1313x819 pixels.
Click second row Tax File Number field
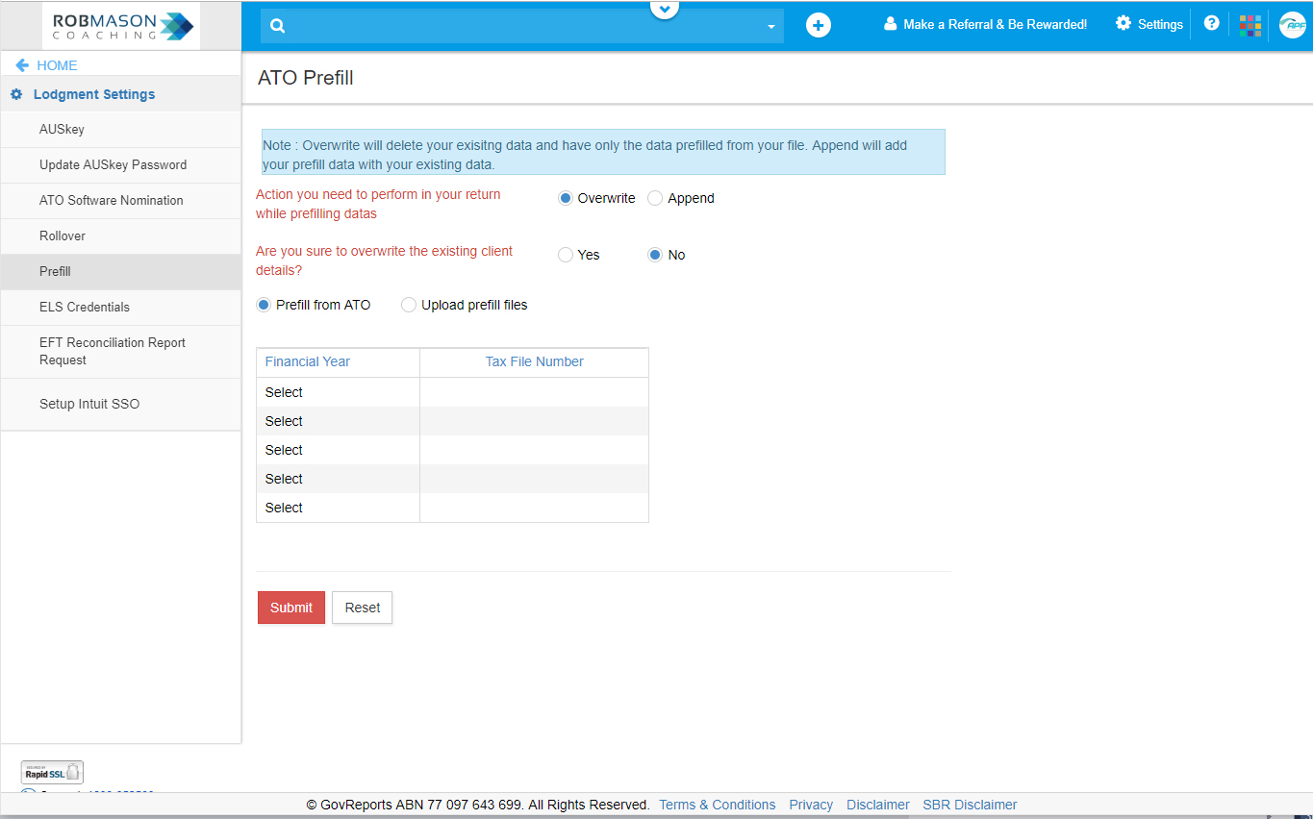click(x=534, y=421)
